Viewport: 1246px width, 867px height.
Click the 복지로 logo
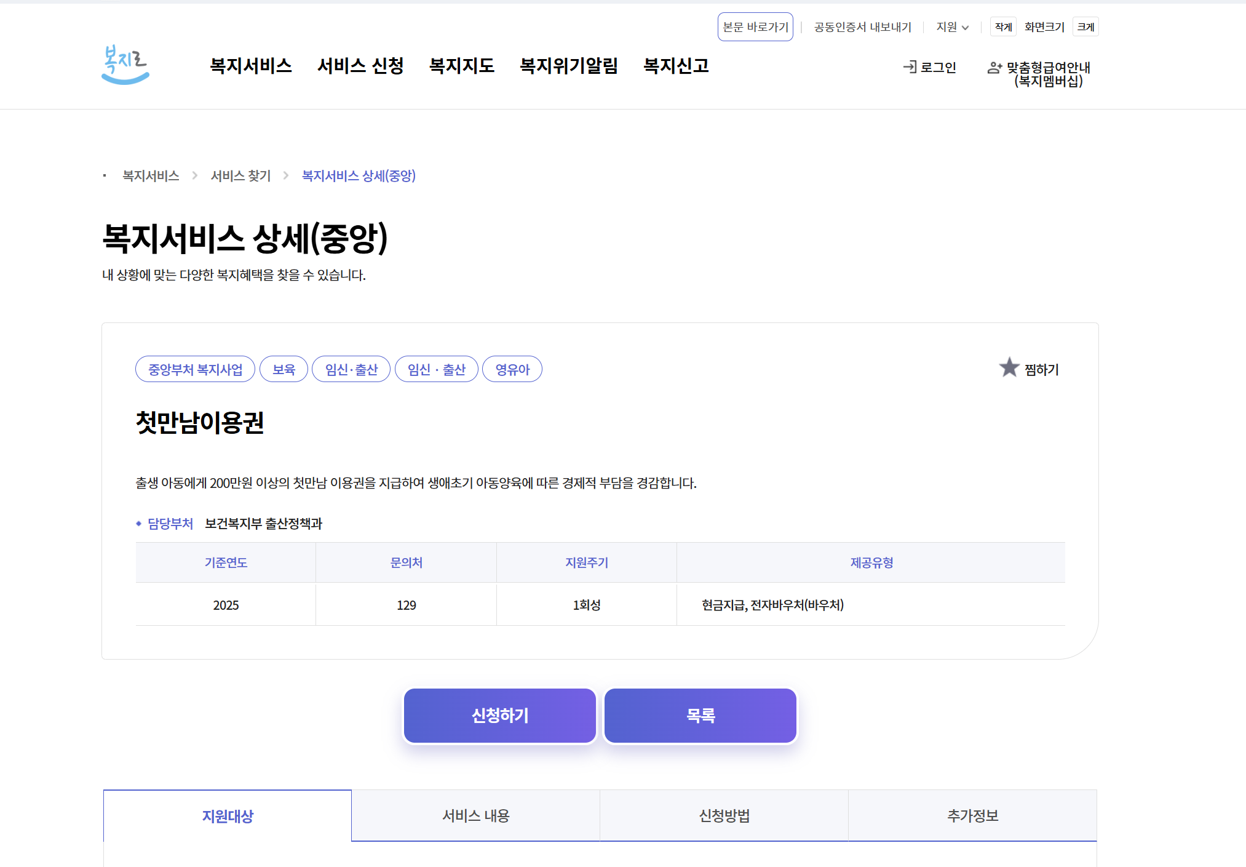click(x=125, y=65)
